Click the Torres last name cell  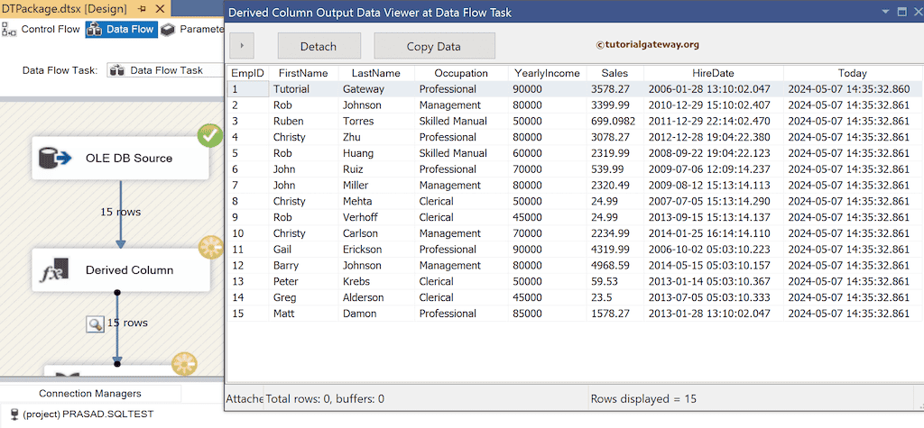376,121
